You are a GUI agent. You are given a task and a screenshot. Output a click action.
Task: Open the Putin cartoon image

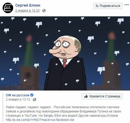[65, 53]
